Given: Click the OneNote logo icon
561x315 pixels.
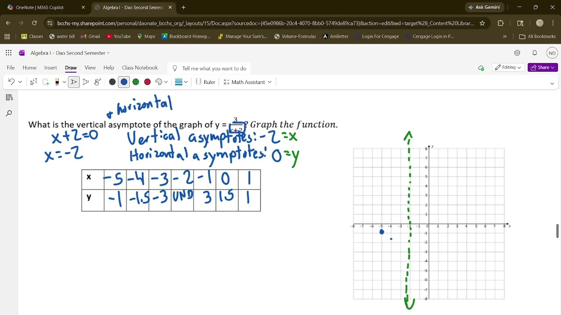Looking at the screenshot, I should tap(22, 53).
